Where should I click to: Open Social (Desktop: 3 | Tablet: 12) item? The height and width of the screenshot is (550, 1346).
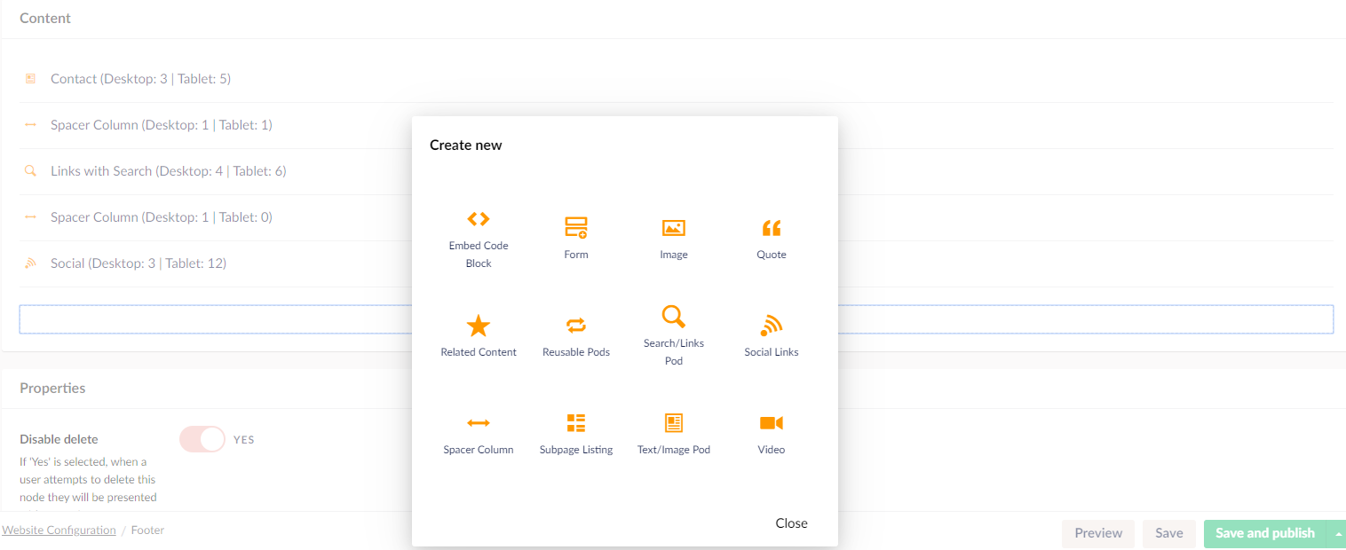click(x=139, y=263)
